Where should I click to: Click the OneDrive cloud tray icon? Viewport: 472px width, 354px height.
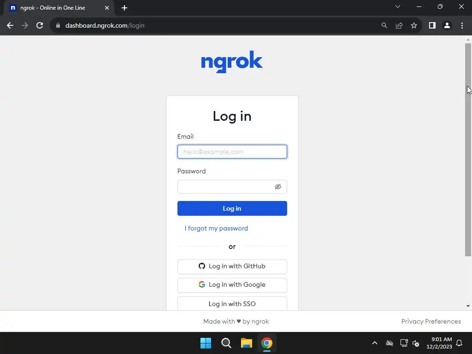pyautogui.click(x=389, y=343)
